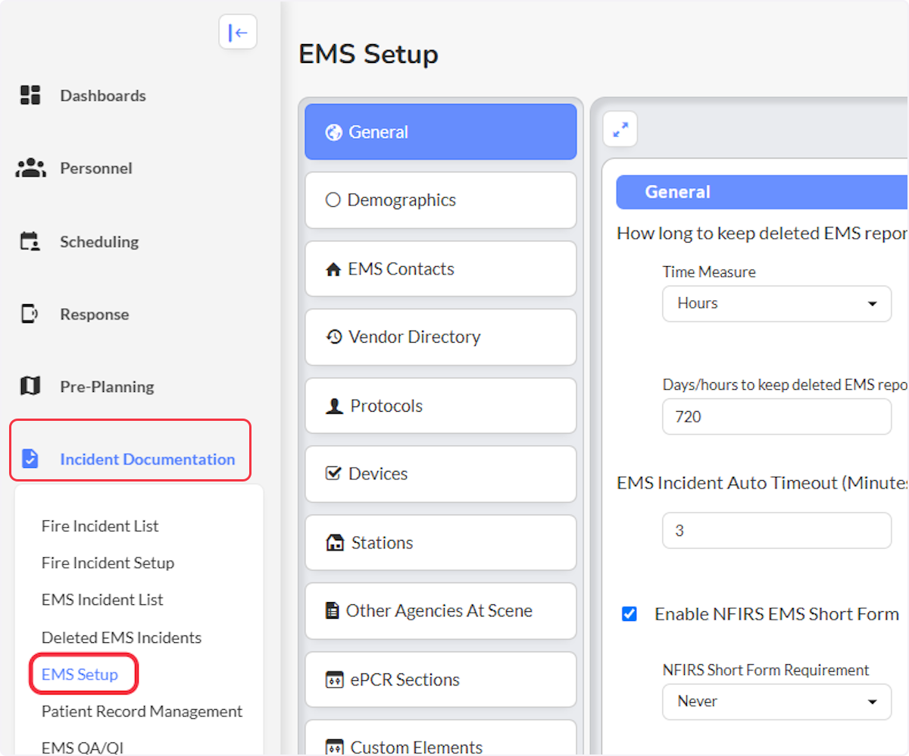Viewport: 909px width, 756px height.
Task: Click the NFIRS Short Form Requirement label
Action: click(x=766, y=670)
